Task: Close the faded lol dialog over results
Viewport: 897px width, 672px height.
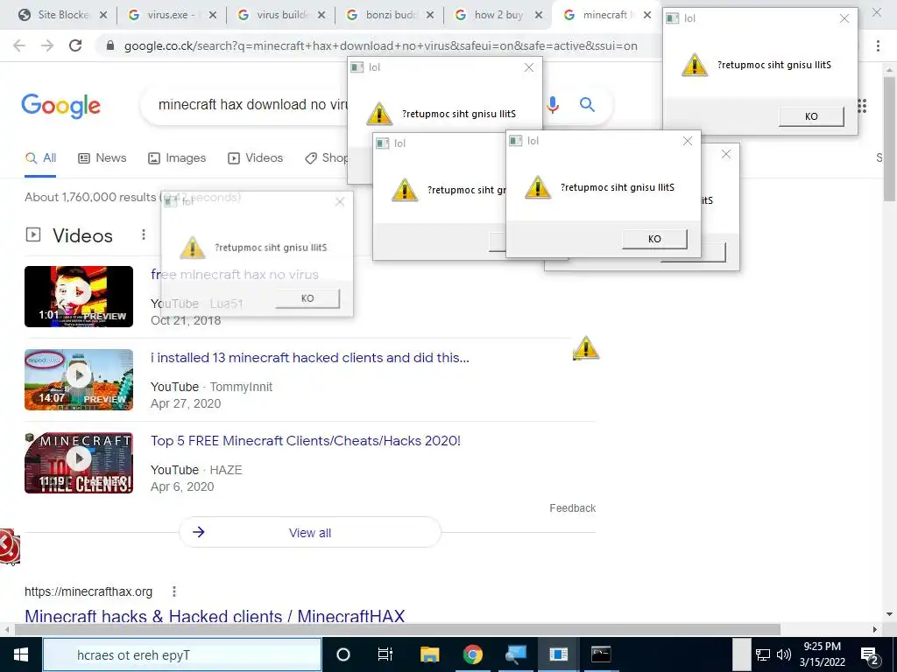Action: point(340,202)
